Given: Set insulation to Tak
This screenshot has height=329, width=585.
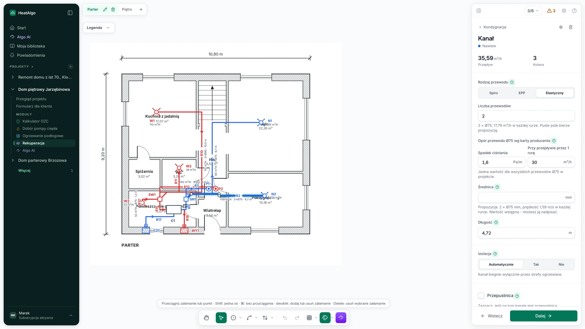Looking at the screenshot, I should [536, 264].
